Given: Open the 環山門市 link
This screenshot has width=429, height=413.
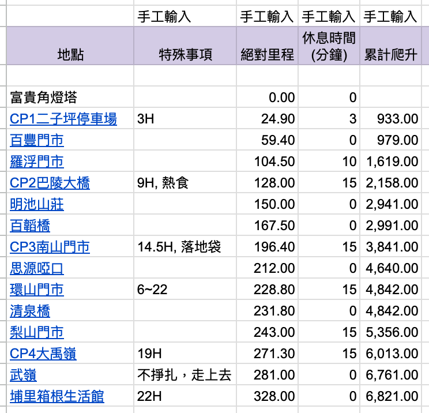Looking at the screenshot, I should point(37,290).
